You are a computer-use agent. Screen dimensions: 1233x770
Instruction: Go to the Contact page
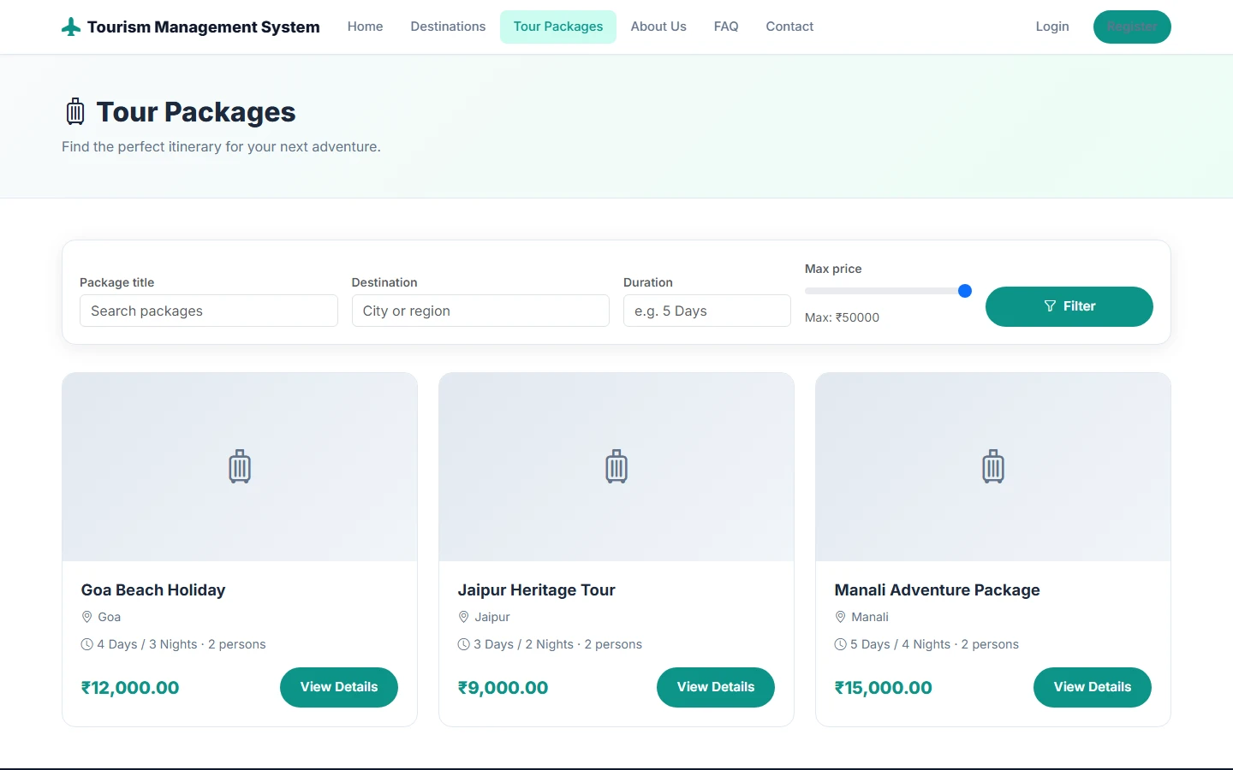pos(789,27)
